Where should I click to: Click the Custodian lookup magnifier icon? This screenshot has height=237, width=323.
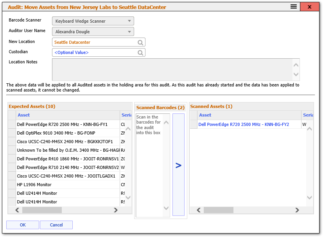(x=140, y=52)
